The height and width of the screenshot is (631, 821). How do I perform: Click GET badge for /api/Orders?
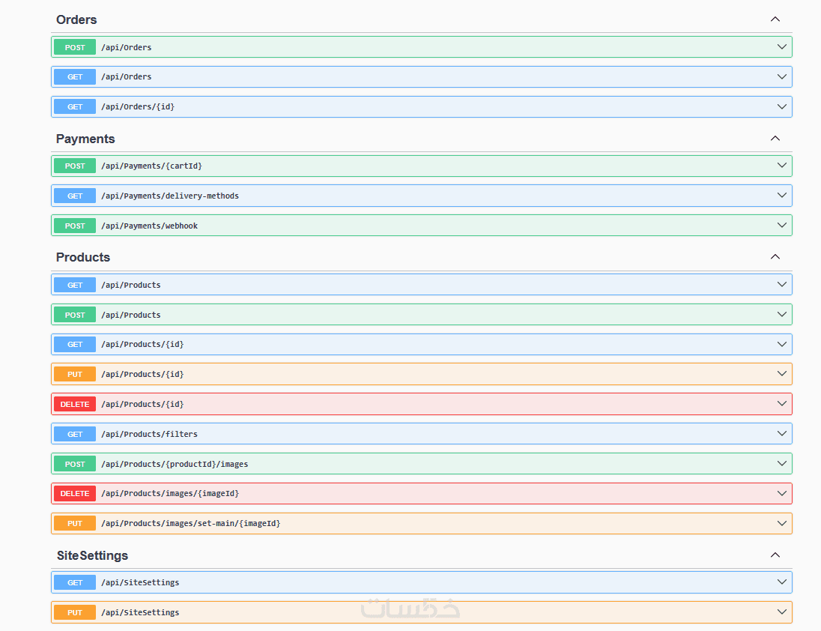[75, 77]
